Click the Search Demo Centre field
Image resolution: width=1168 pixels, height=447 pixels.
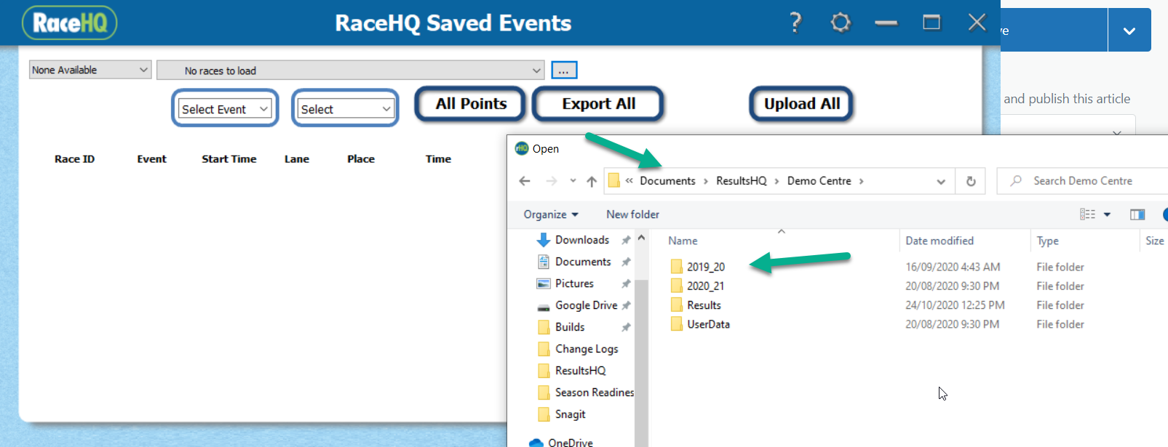coord(1083,181)
